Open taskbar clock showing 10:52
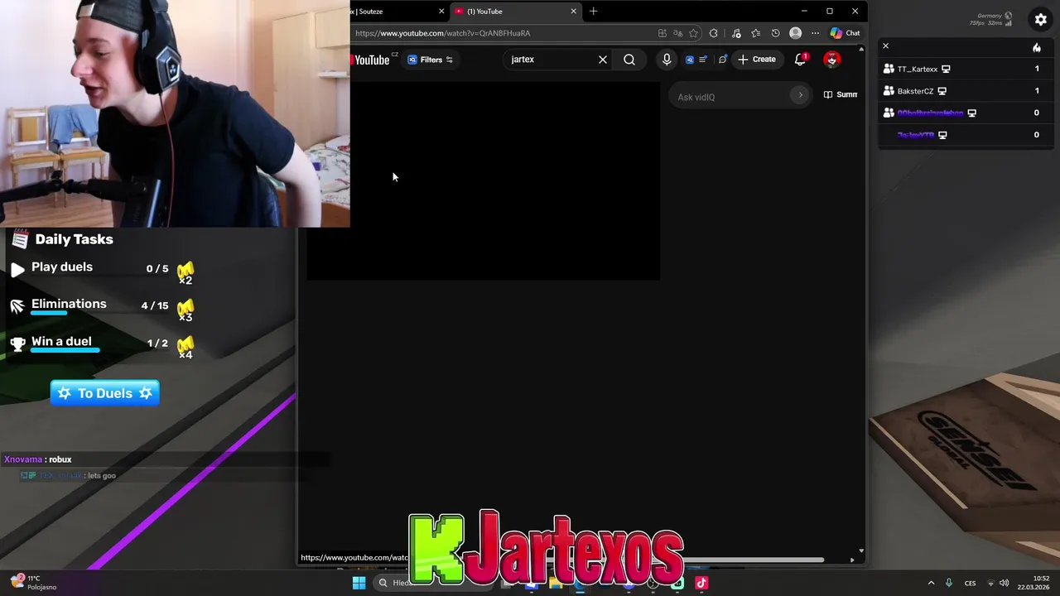The height and width of the screenshot is (596, 1060). 1033,583
